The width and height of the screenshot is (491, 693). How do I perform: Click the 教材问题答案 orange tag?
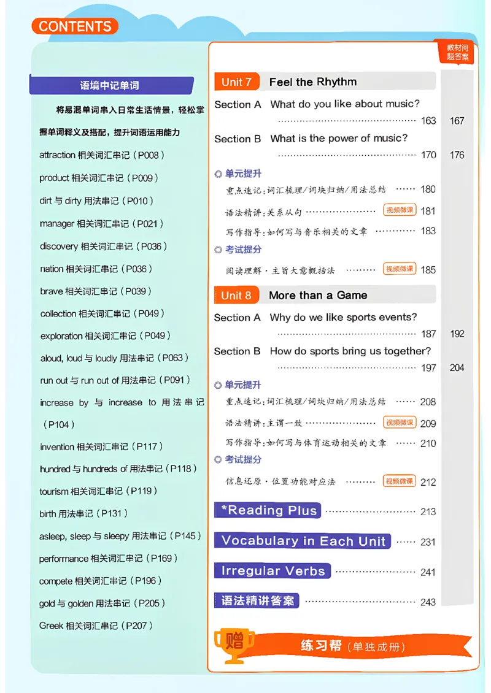pyautogui.click(x=457, y=52)
